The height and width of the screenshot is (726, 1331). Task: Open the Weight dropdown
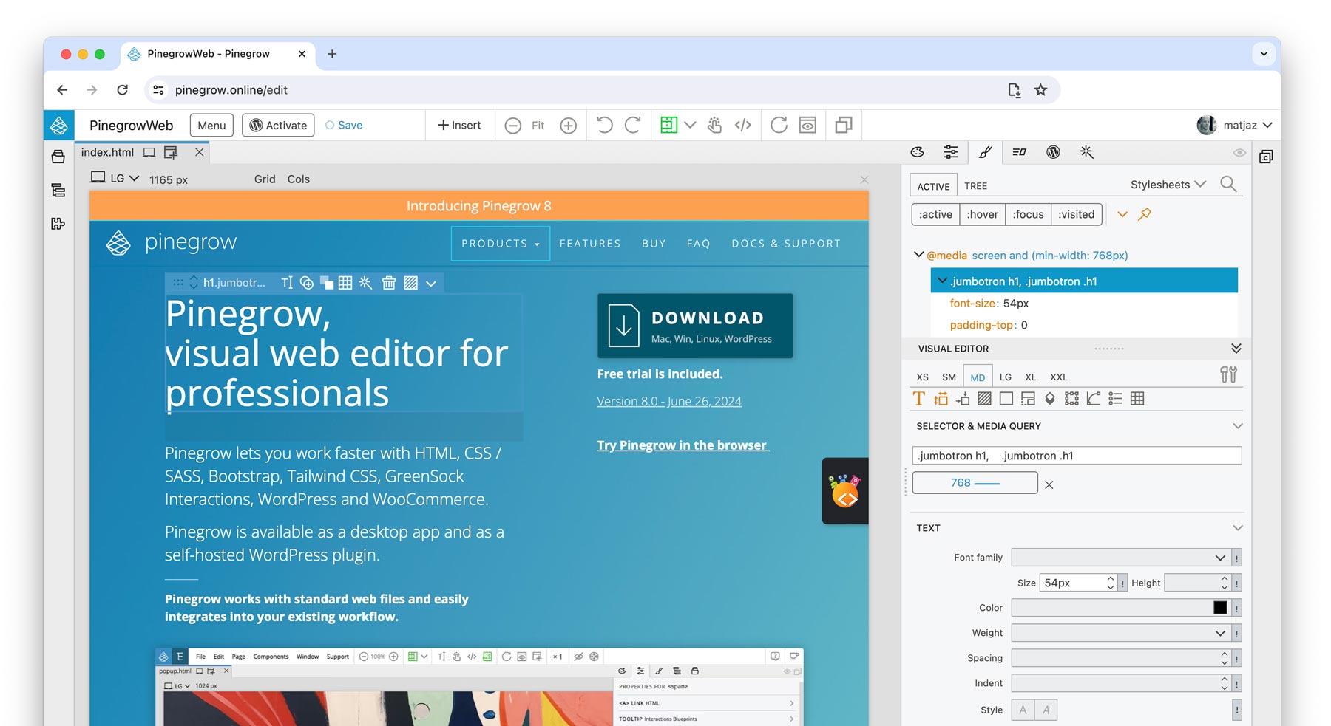1120,633
